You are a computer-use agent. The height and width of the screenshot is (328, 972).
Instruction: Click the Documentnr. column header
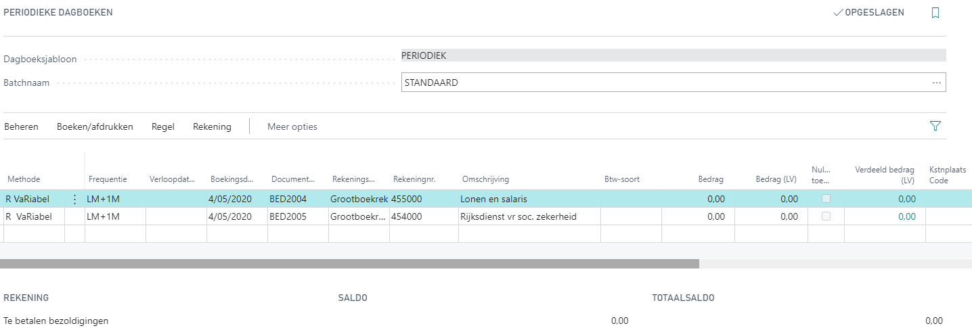293,179
